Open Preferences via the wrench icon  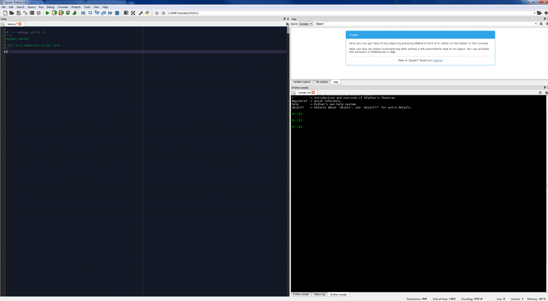(x=141, y=13)
